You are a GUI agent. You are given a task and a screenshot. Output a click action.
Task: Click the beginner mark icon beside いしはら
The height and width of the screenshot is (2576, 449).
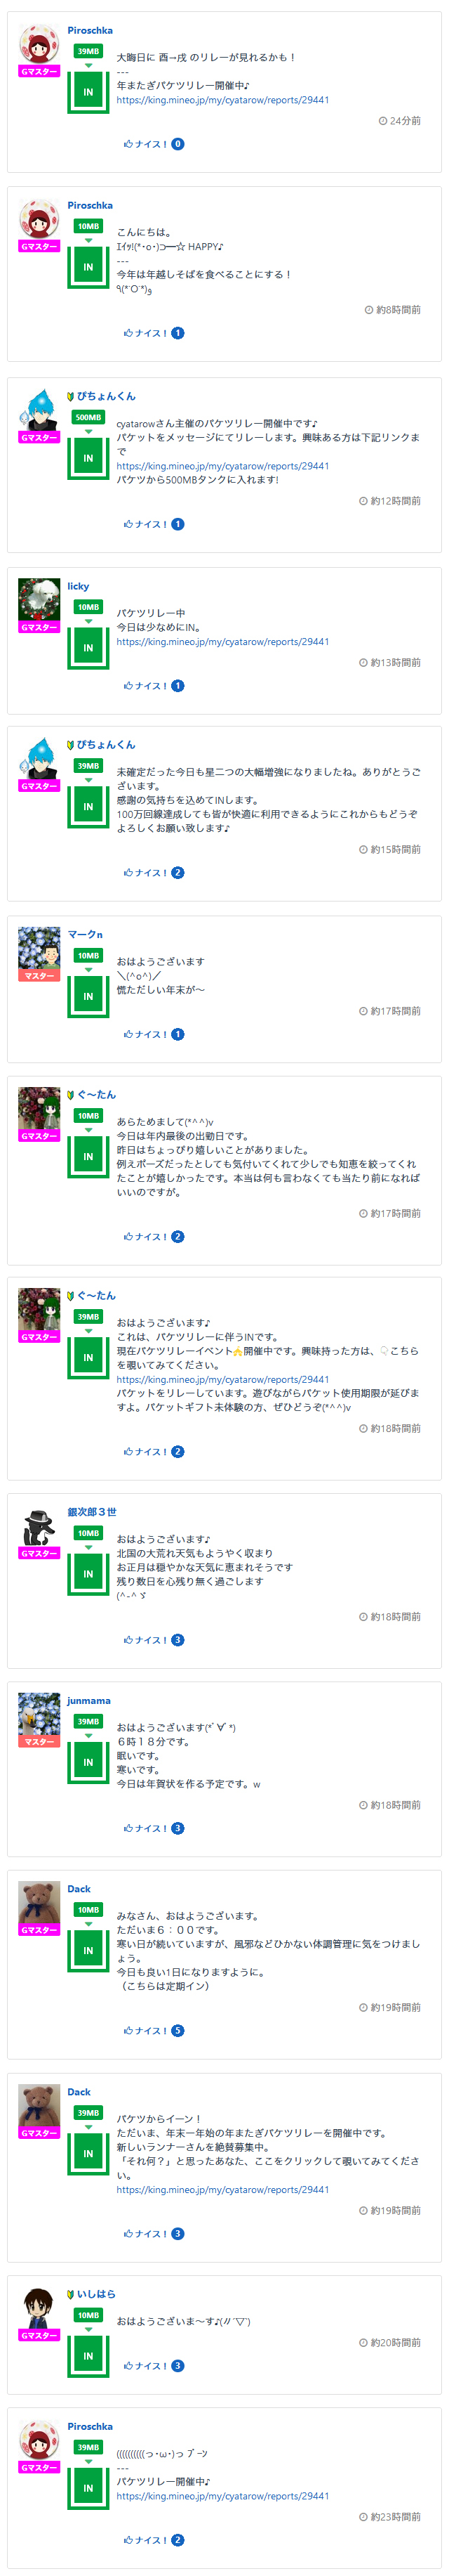pyautogui.click(x=71, y=2294)
